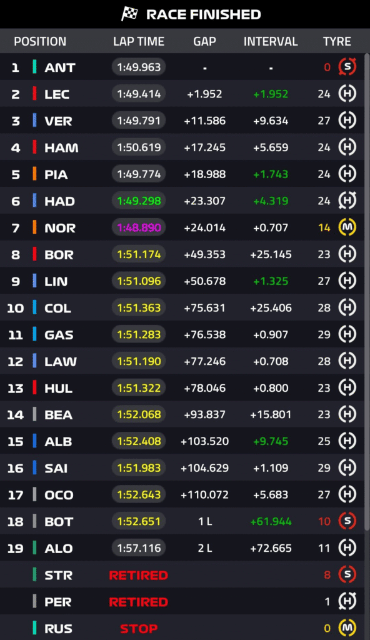The width and height of the screenshot is (370, 640).
Task: Select the INTERVAL column header
Action: coord(271,41)
